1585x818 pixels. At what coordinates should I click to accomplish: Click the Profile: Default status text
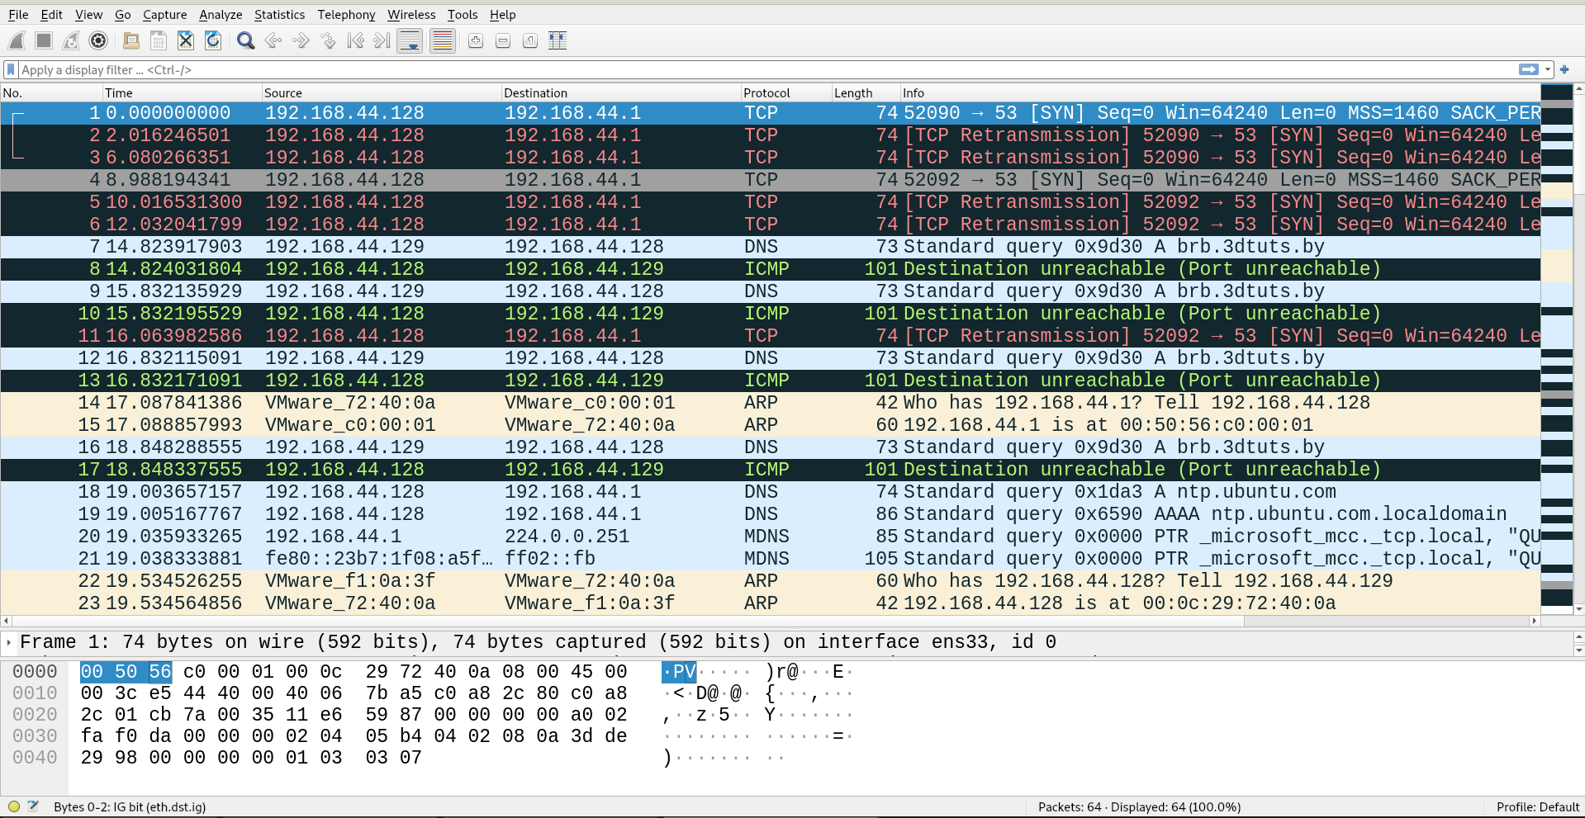(1537, 806)
